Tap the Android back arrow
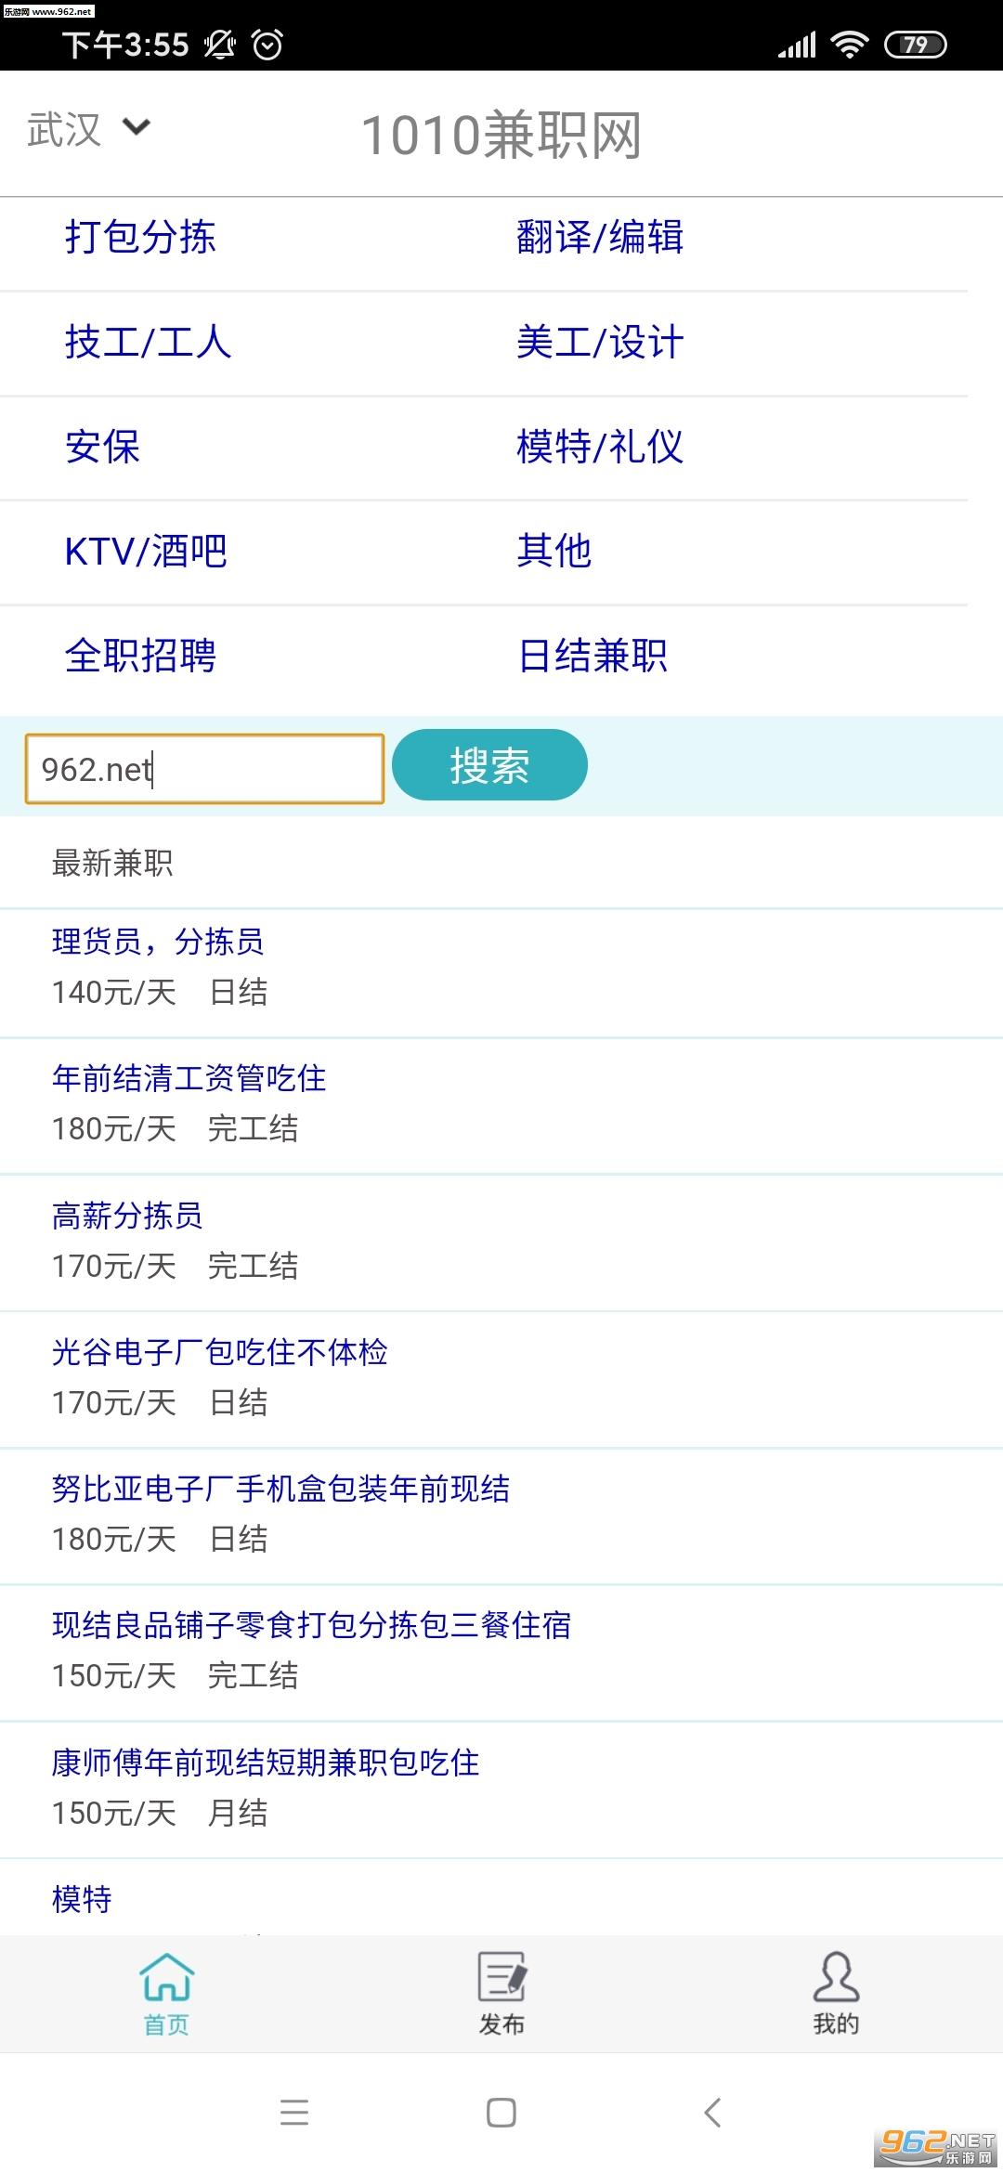 (712, 2113)
